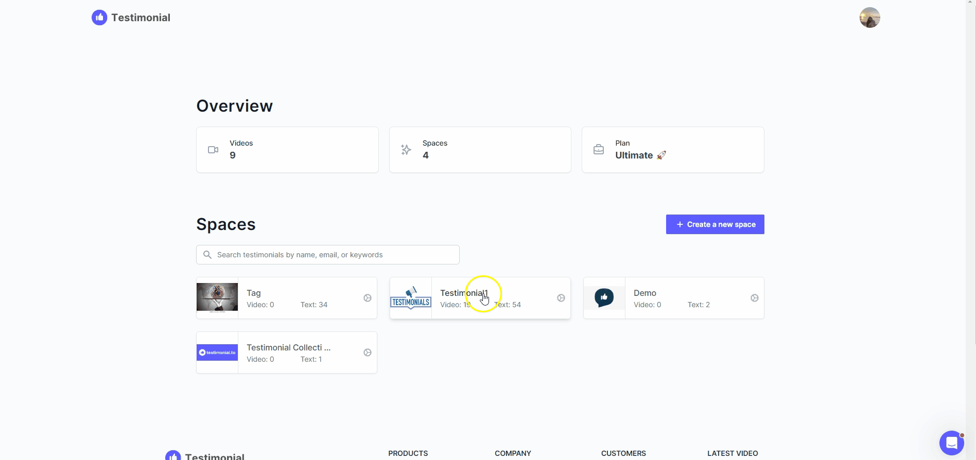Click the Spaces overview count 4
This screenshot has height=460, width=976.
click(426, 155)
